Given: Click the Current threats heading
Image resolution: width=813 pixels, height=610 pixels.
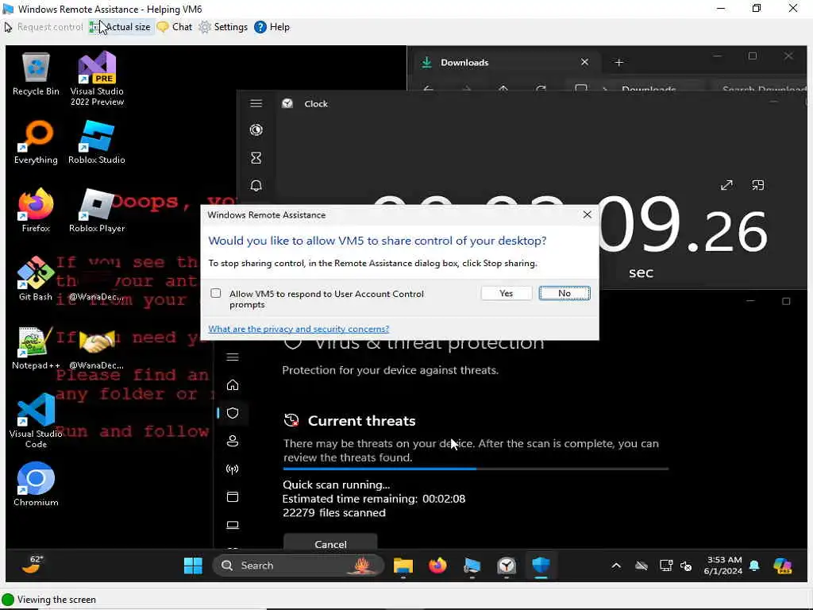Looking at the screenshot, I should (x=361, y=421).
